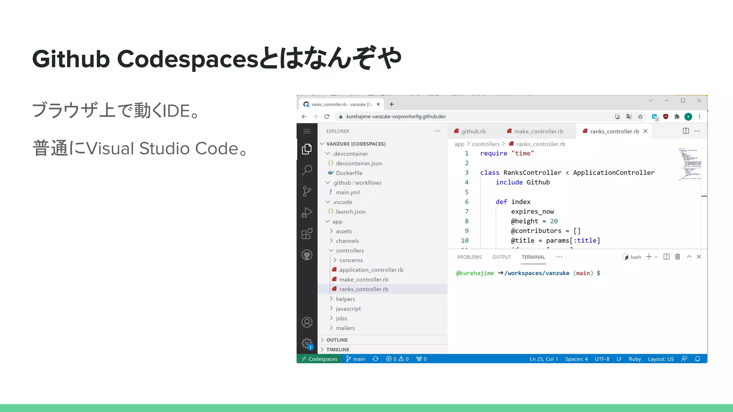Click the main branch in the status bar
The width and height of the screenshot is (733, 412).
pyautogui.click(x=355, y=359)
